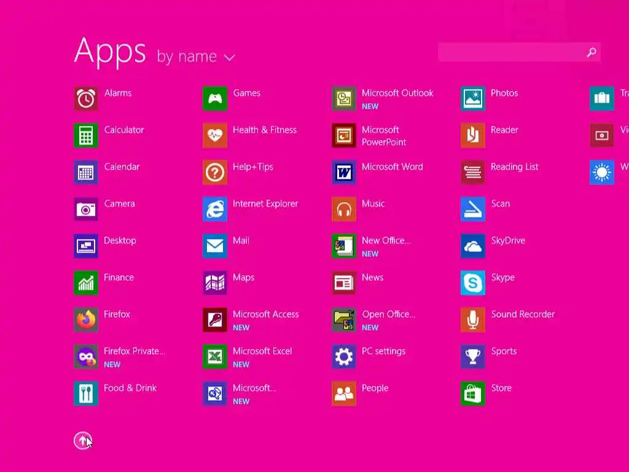Click the 'Health & Fitness' label

tap(264, 130)
